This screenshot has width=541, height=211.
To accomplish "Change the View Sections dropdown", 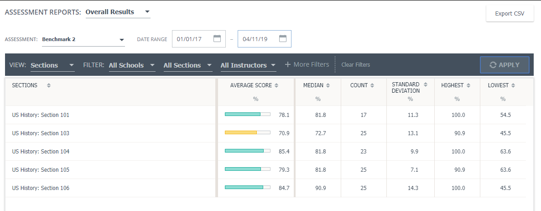I will pos(72,65).
